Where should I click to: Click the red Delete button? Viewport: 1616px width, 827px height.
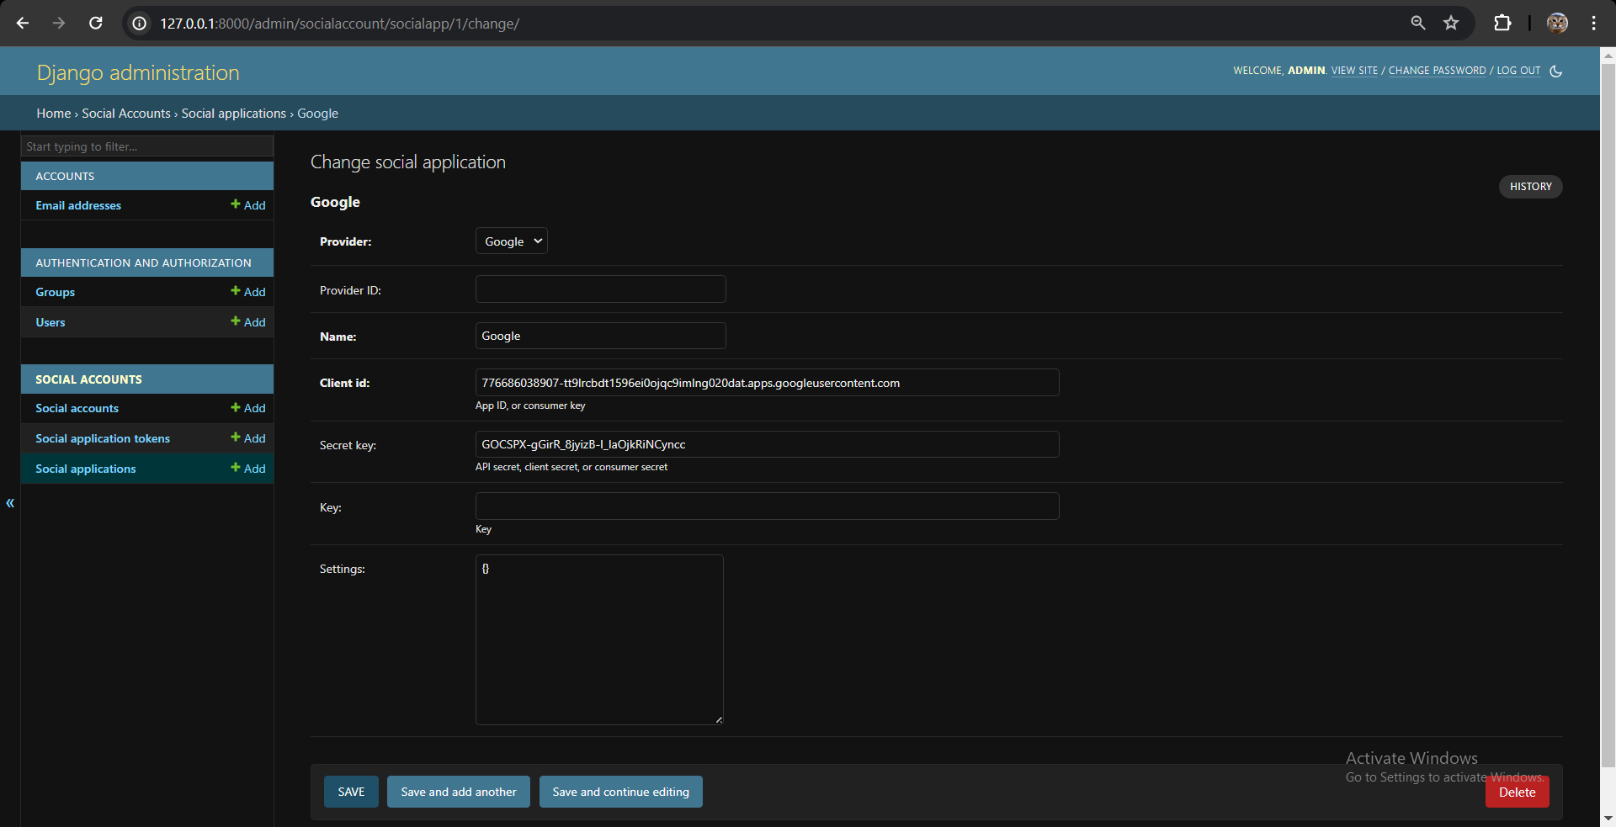pos(1518,792)
